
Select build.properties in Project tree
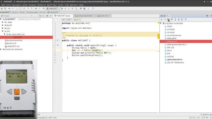click(15, 40)
